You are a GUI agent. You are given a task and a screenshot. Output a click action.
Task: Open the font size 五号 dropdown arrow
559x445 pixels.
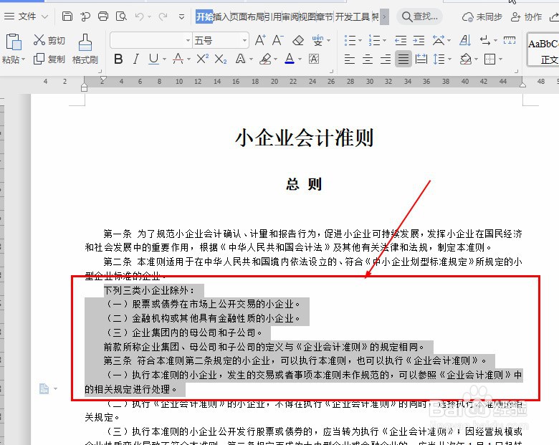pos(244,40)
